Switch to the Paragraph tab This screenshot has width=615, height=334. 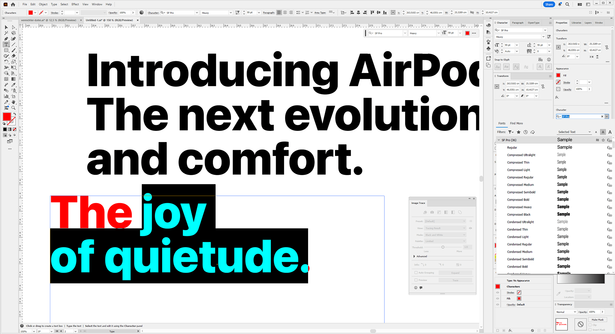518,23
